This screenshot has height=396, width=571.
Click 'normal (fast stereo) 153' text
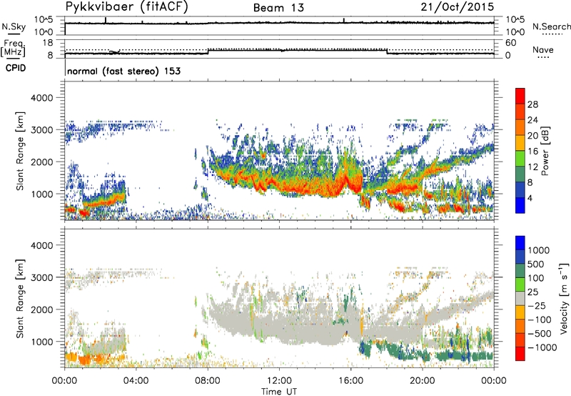123,71
